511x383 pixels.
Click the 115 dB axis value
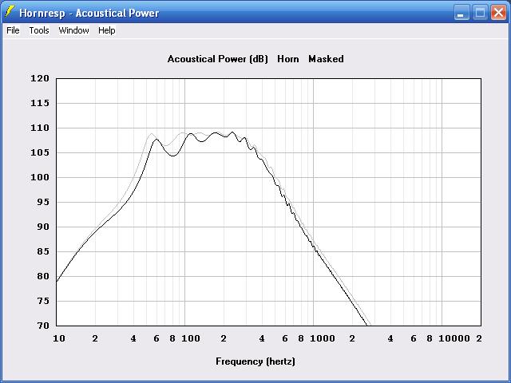coord(40,103)
